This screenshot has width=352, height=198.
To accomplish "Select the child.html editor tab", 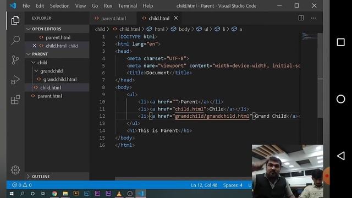I will pyautogui.click(x=159, y=18).
